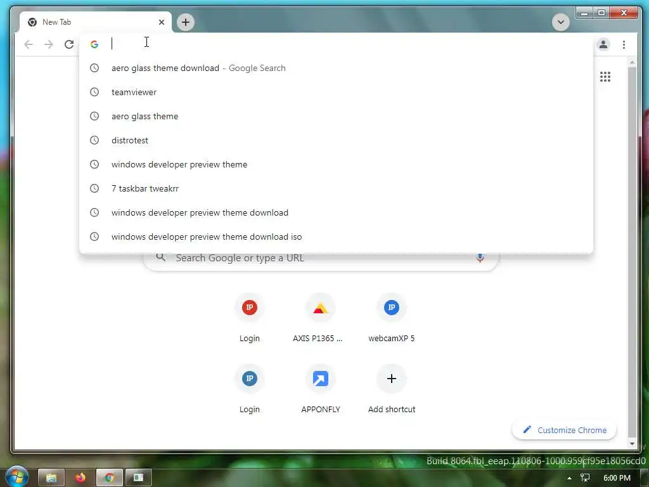This screenshot has height=487, width=649.
Task: Click the page scrollbar up arrow
Action: pos(632,63)
